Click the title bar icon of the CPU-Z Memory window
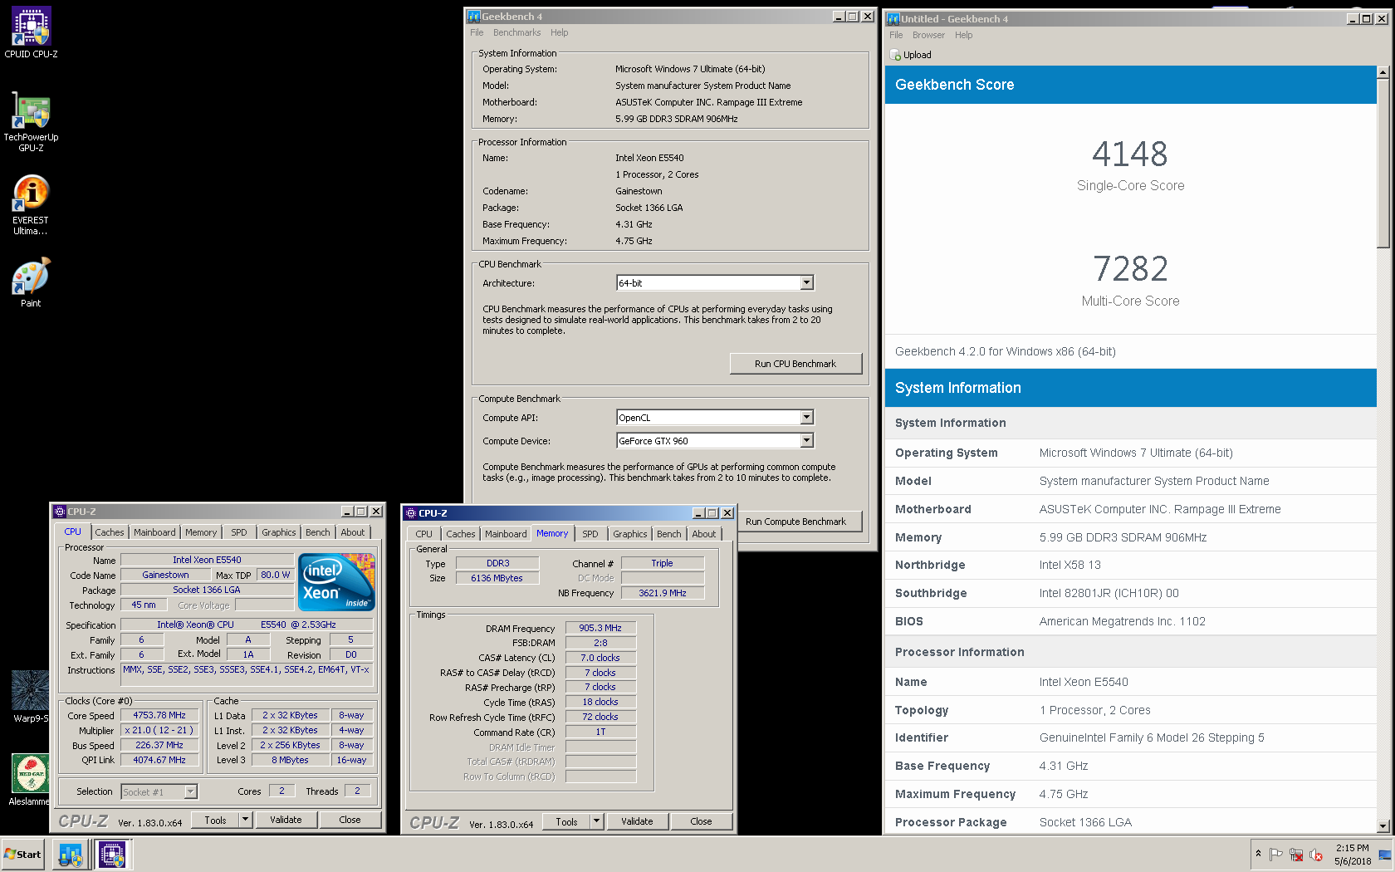Viewport: 1395px width, 872px height. click(411, 513)
